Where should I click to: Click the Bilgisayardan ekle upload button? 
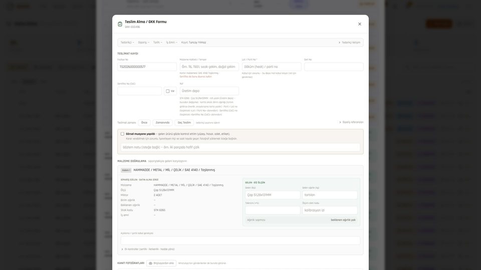[161, 263]
